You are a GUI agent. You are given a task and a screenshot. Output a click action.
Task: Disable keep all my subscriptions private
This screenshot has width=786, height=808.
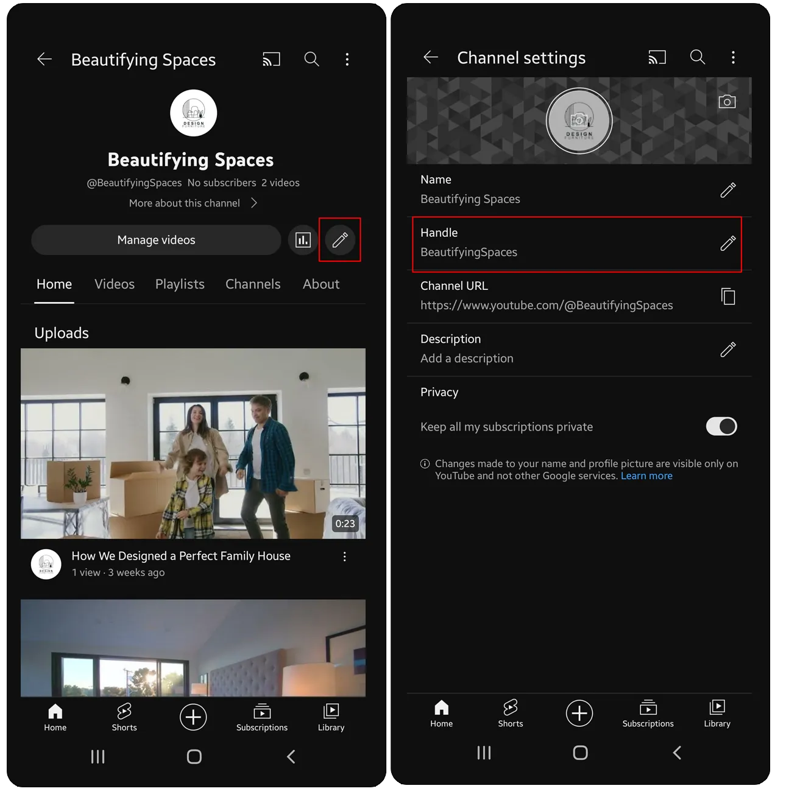tap(721, 426)
